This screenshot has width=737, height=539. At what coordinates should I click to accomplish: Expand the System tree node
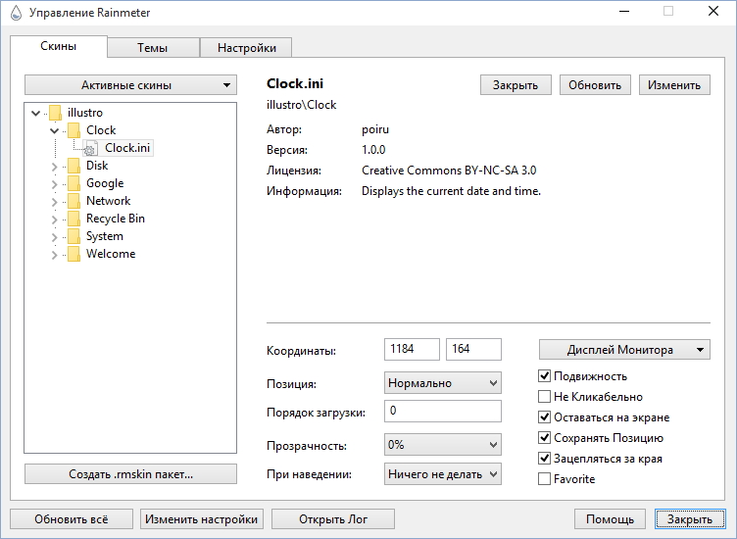click(55, 237)
